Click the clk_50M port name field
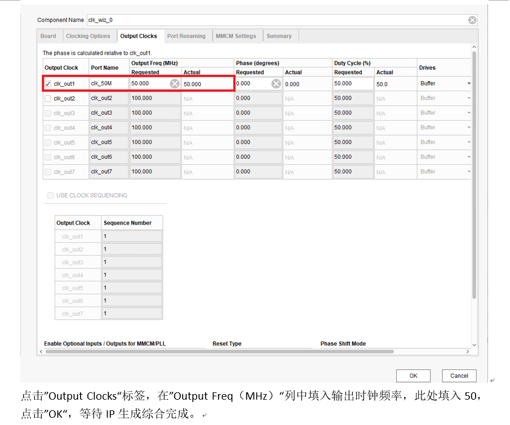This screenshot has height=425, width=510. (109, 83)
